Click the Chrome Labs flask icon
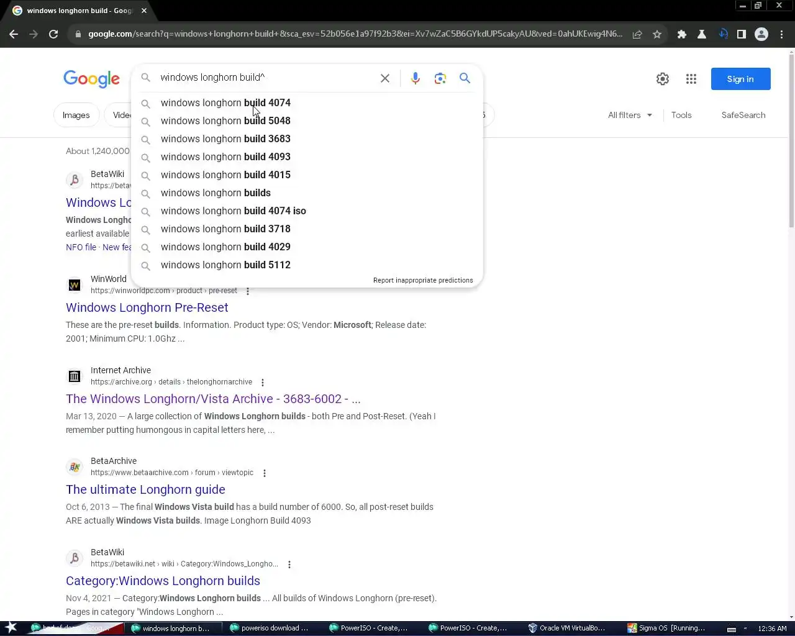The width and height of the screenshot is (795, 636). pos(702,34)
